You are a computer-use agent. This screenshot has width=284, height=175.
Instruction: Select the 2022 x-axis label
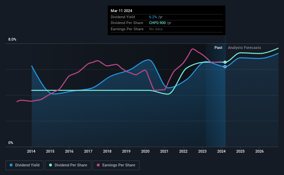183,151
